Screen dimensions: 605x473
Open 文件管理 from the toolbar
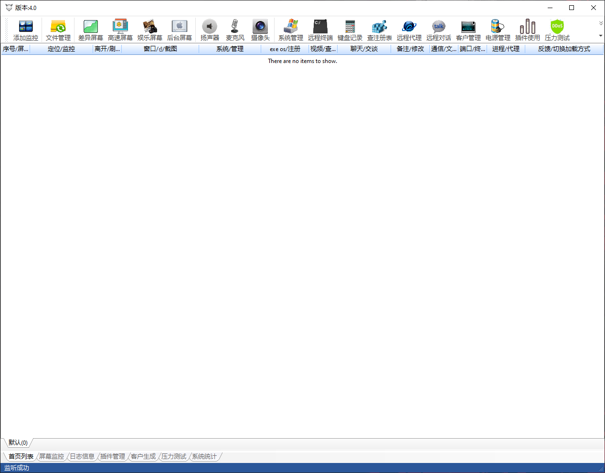[58, 30]
